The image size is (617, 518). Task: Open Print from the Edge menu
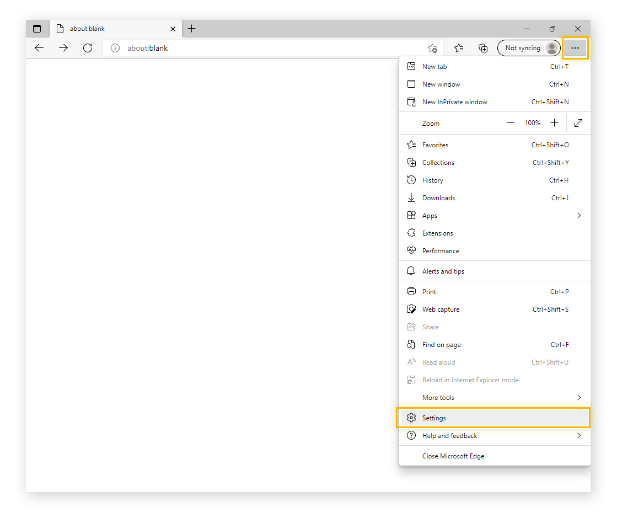point(430,291)
